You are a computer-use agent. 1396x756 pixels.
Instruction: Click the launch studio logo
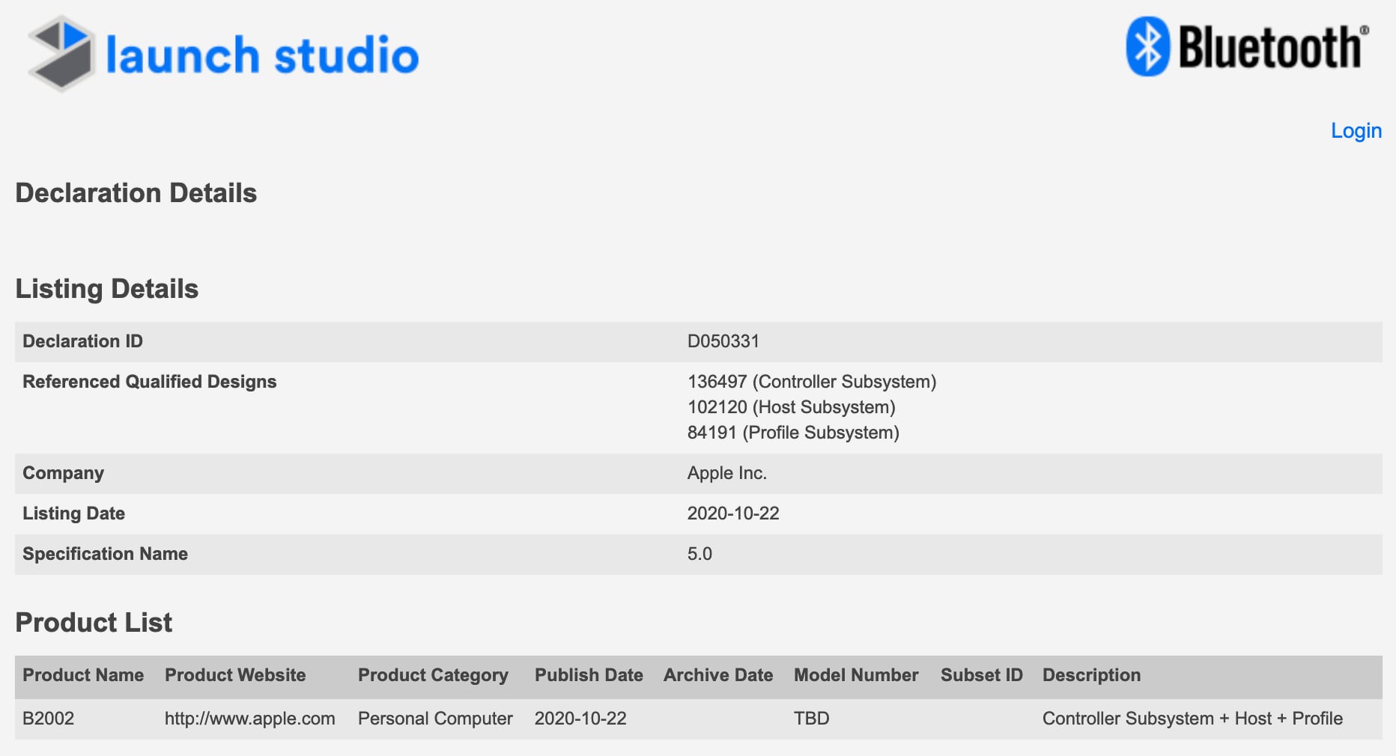pyautogui.click(x=223, y=54)
